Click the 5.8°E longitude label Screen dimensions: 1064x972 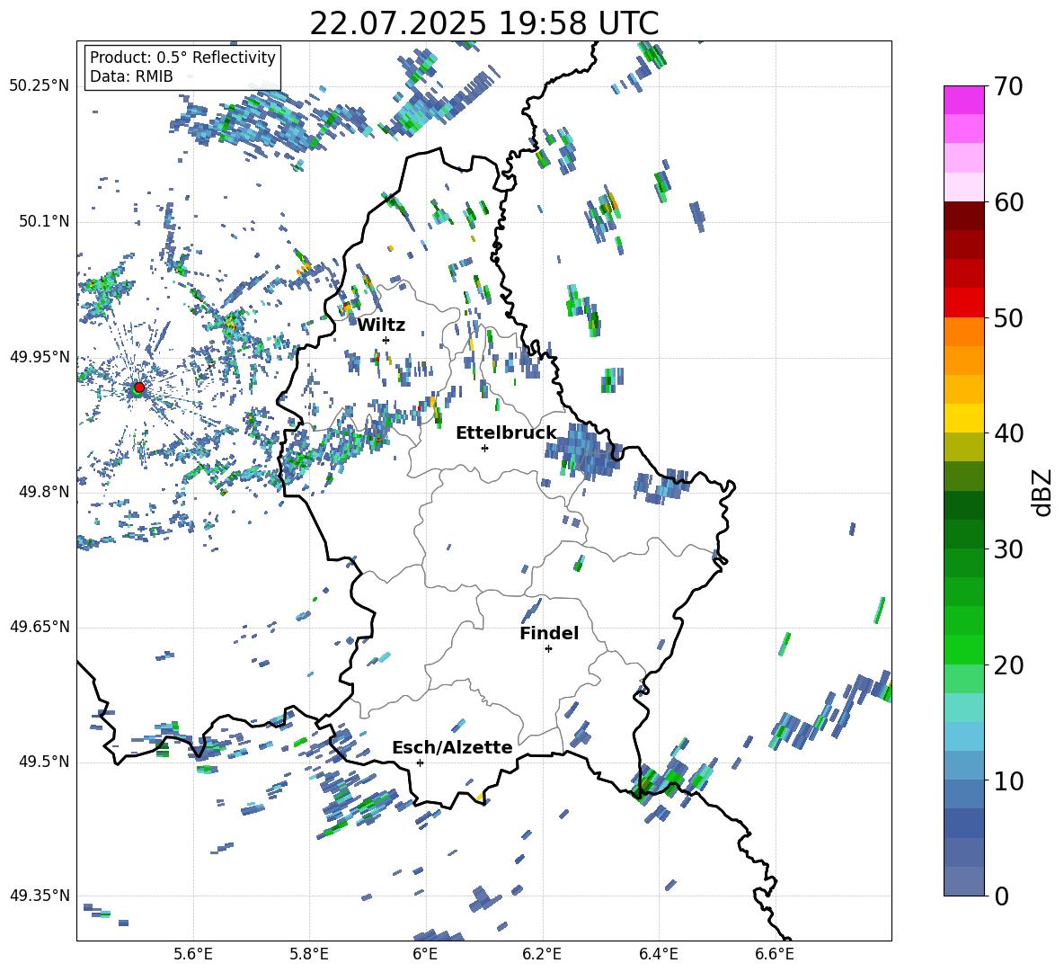[x=309, y=954]
